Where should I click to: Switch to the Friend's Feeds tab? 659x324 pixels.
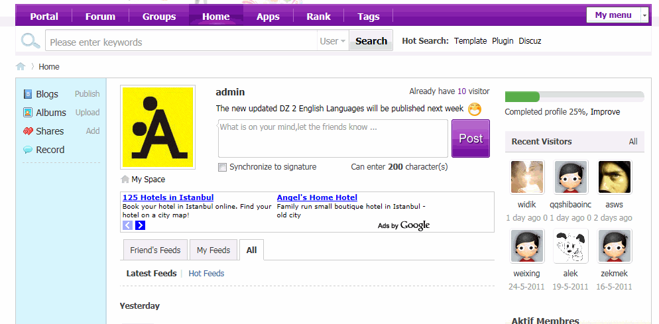tap(155, 250)
